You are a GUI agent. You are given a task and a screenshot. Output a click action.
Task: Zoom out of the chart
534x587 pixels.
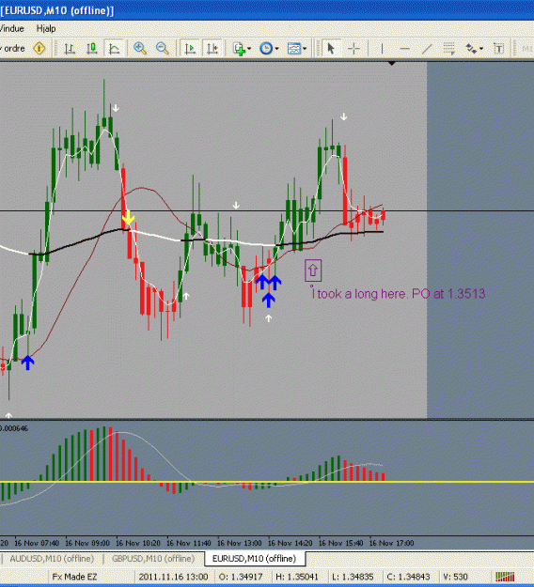tap(163, 49)
